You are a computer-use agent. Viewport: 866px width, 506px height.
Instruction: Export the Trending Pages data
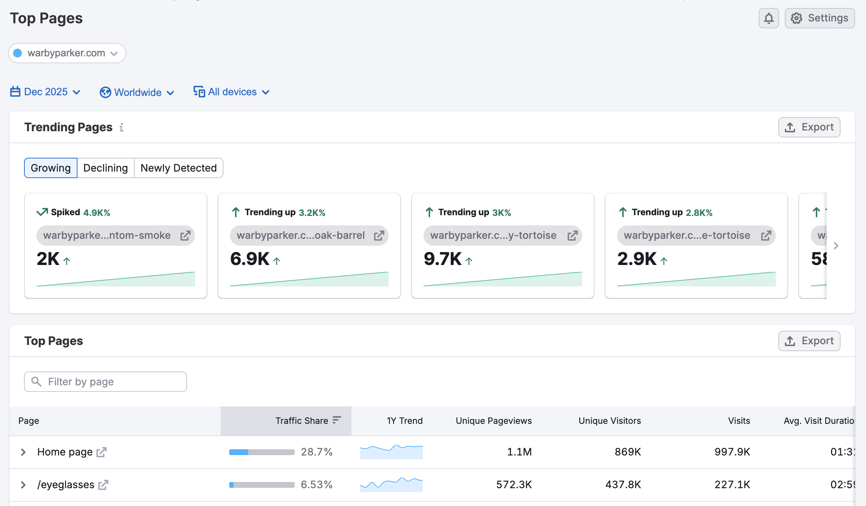click(x=809, y=127)
